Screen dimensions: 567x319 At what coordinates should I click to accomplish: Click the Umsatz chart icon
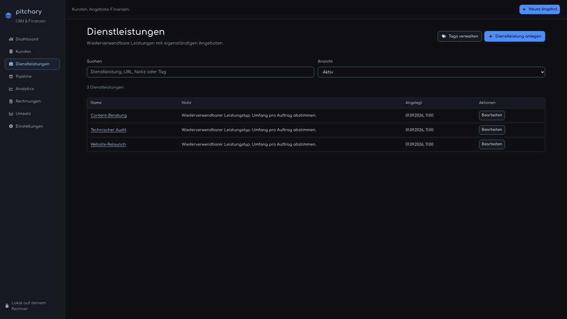[x=11, y=114]
